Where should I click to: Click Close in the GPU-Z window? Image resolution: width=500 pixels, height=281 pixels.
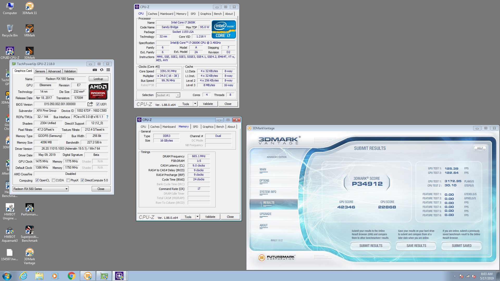101,189
